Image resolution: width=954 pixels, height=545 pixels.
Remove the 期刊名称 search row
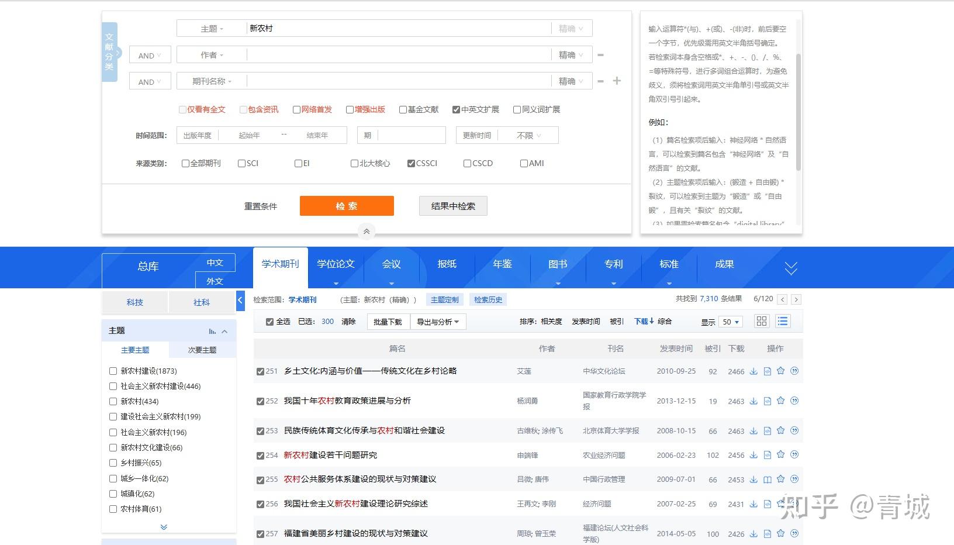point(600,81)
